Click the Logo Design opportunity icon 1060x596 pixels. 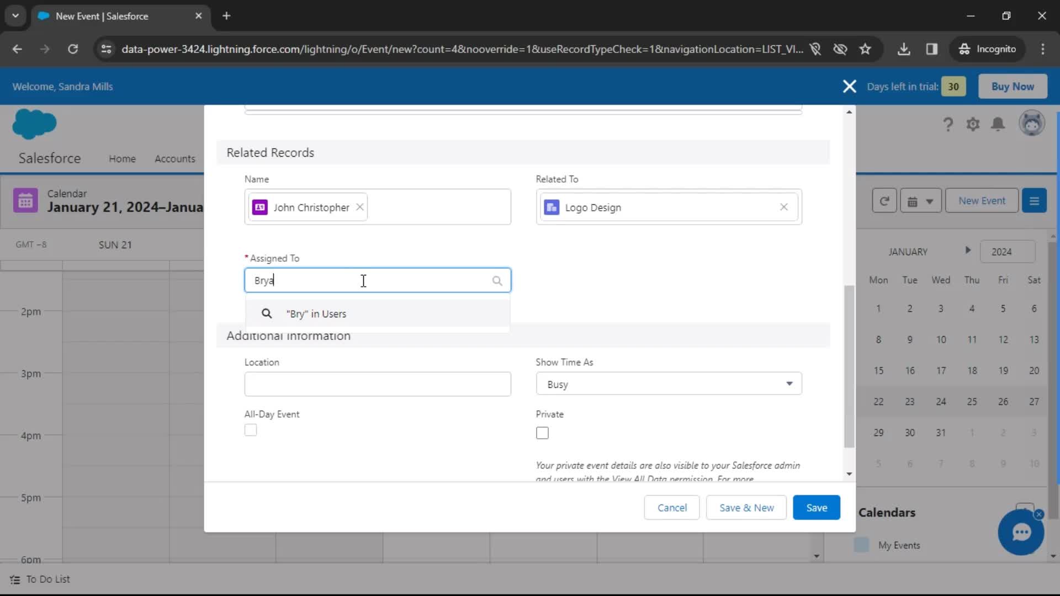[552, 207]
